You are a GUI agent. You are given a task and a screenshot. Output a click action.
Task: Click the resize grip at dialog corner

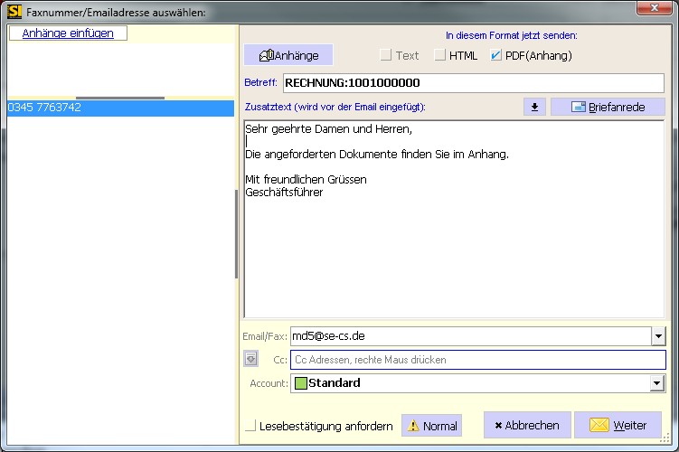[665, 438]
